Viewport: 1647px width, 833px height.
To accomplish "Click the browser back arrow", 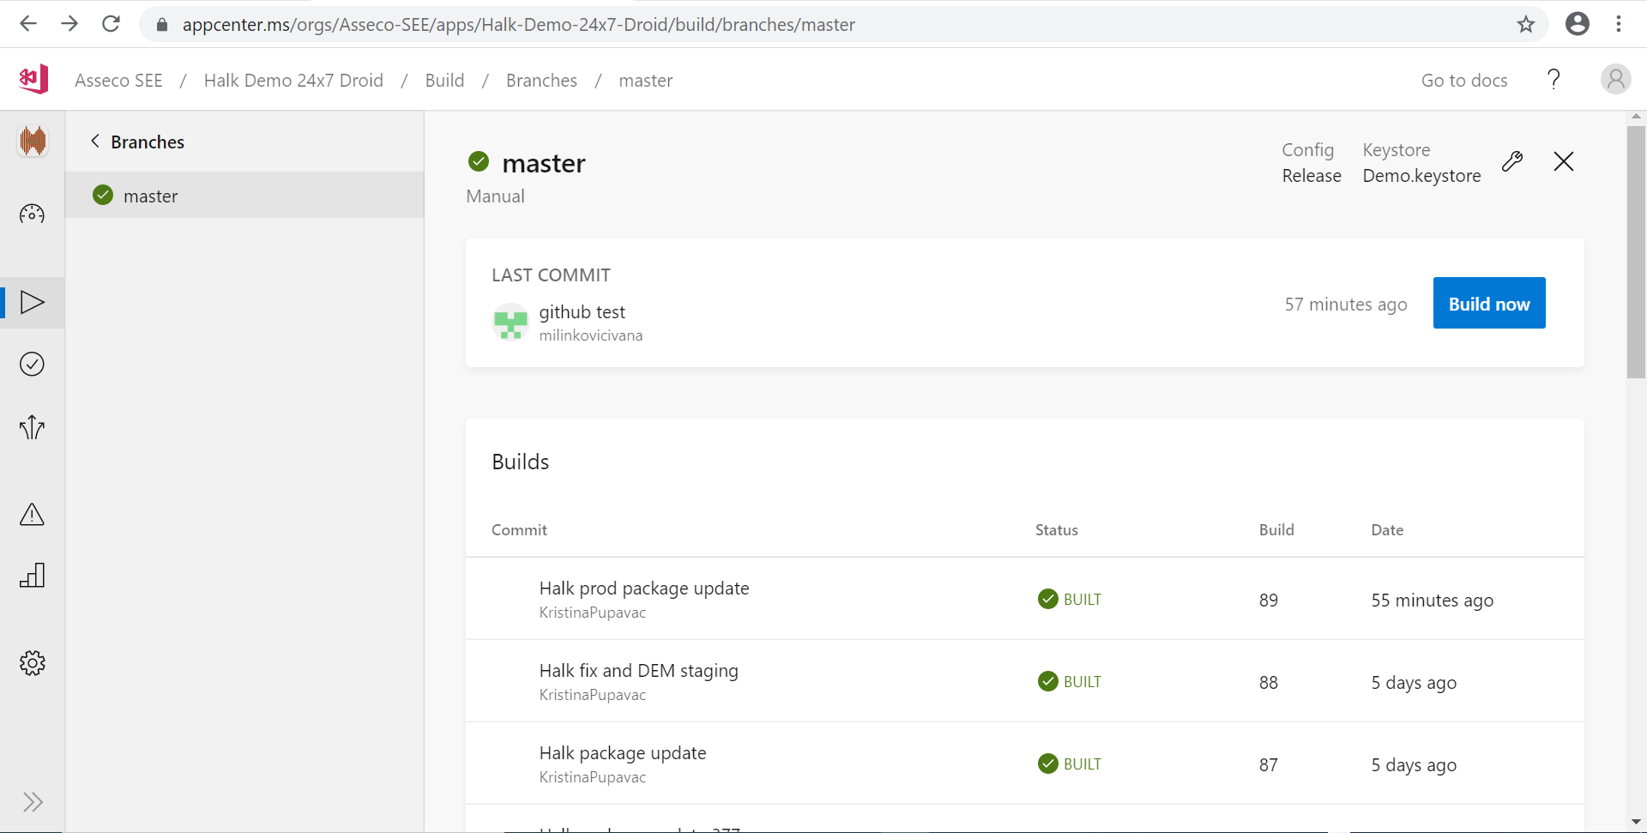I will 28,24.
